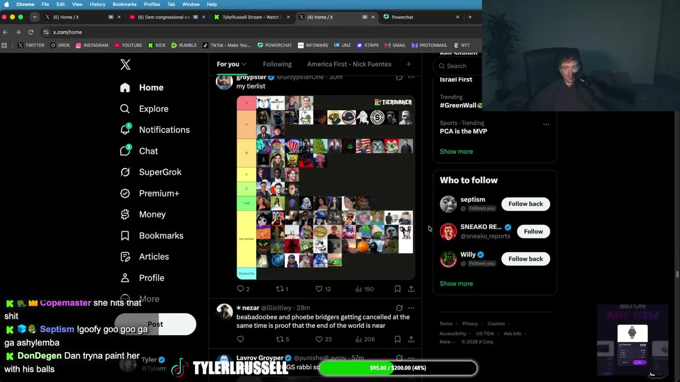
Task: Open the tierlist image in groypster's post
Action: 326,188
